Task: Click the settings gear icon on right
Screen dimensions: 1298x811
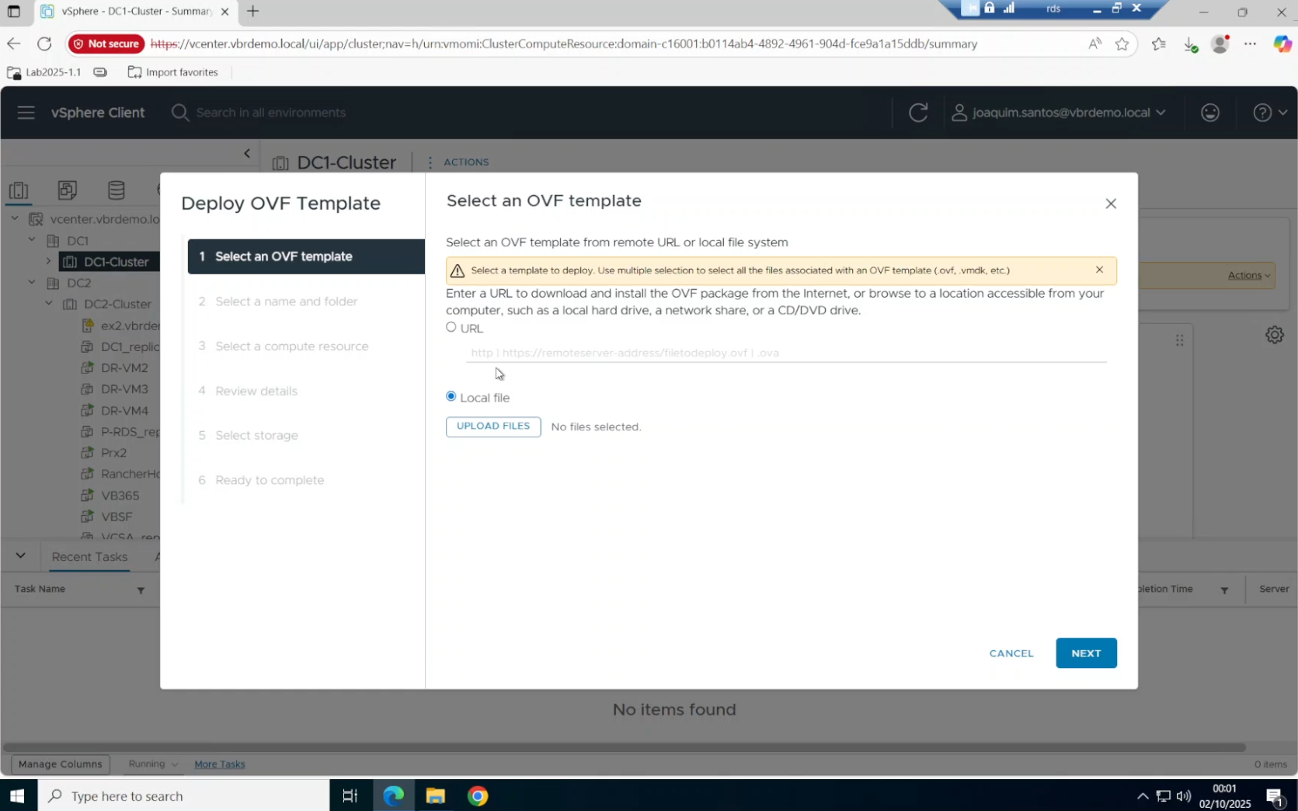Action: 1274,335
